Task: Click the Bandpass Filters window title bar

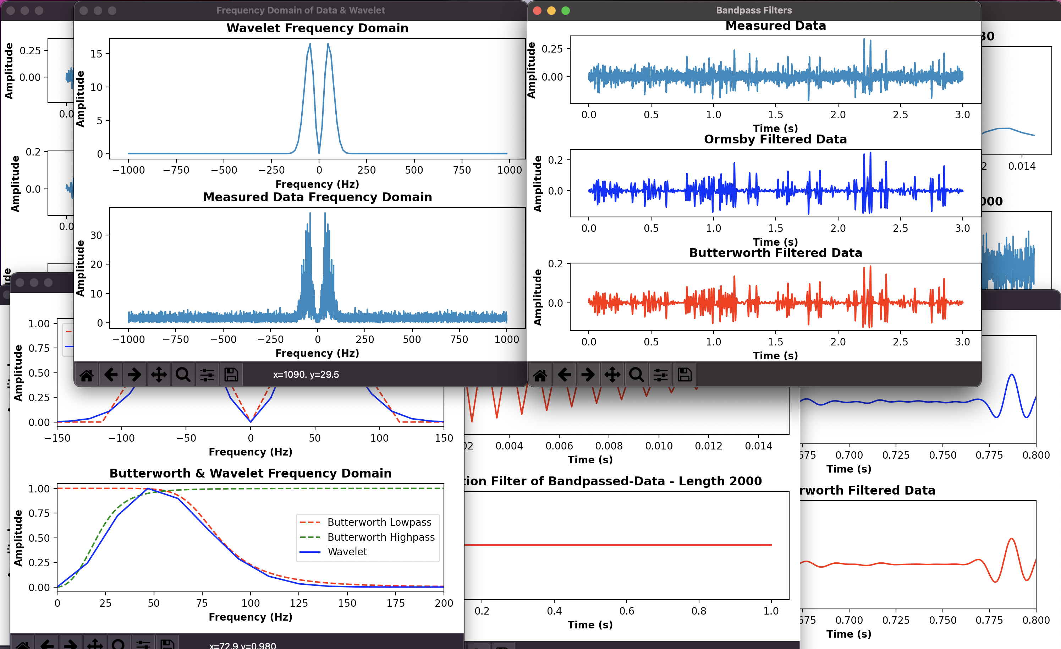Action: click(754, 10)
